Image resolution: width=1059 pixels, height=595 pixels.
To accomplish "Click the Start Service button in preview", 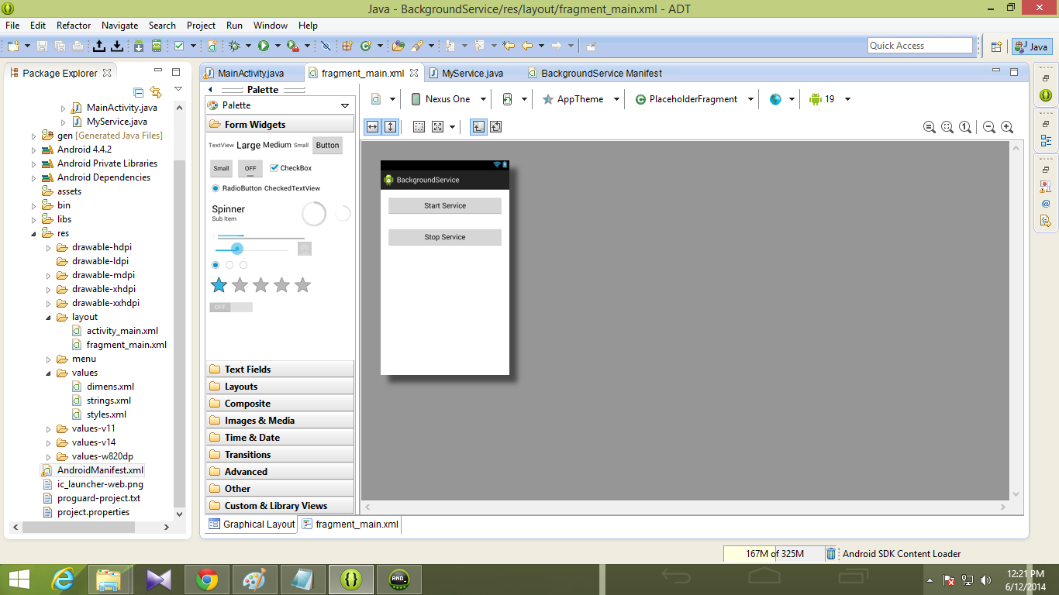I will (x=445, y=206).
